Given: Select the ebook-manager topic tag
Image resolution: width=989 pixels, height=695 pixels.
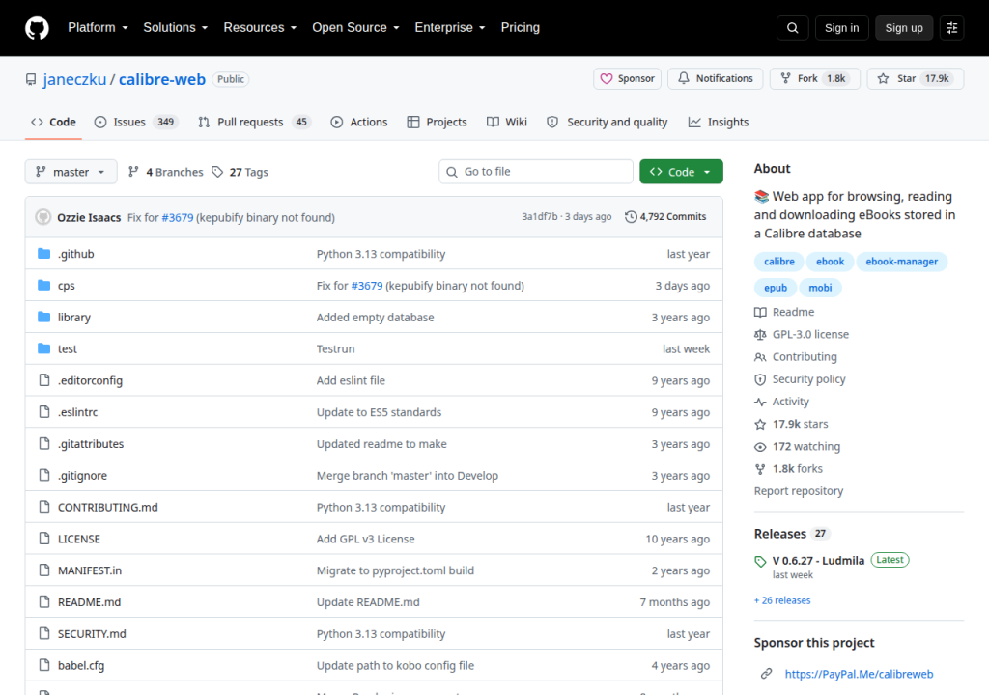Looking at the screenshot, I should (x=901, y=262).
